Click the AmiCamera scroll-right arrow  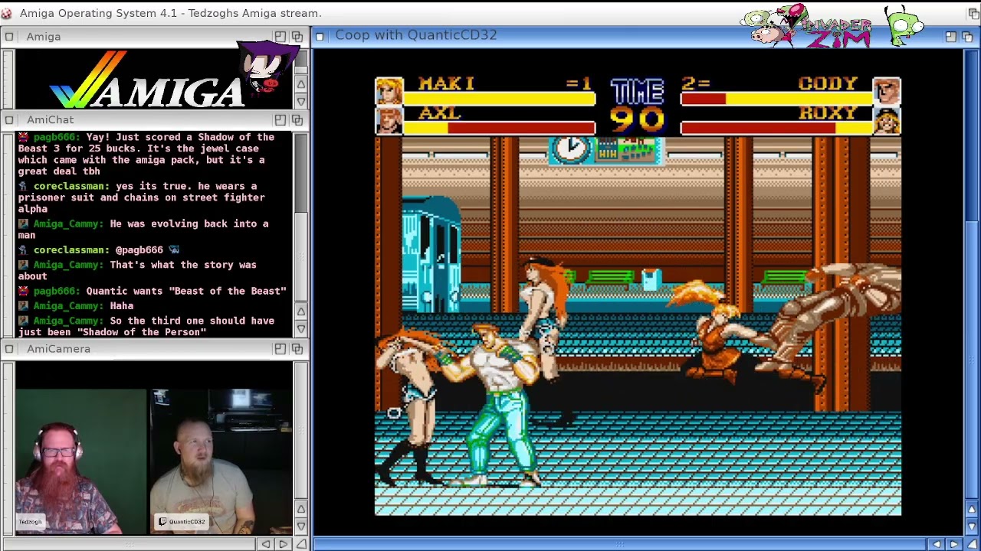283,544
